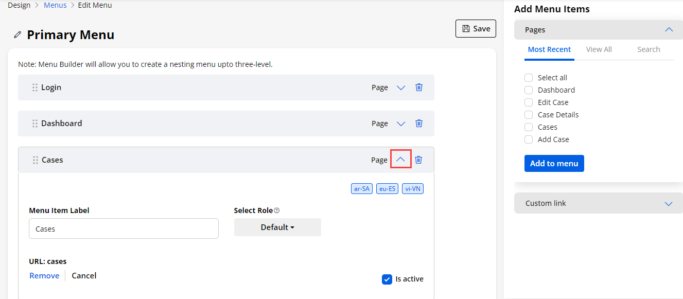This screenshot has height=299, width=683.
Task: Open the Search tab
Action: (x=648, y=49)
